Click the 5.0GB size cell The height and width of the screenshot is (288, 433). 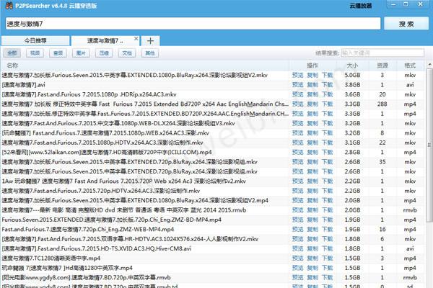coord(352,75)
